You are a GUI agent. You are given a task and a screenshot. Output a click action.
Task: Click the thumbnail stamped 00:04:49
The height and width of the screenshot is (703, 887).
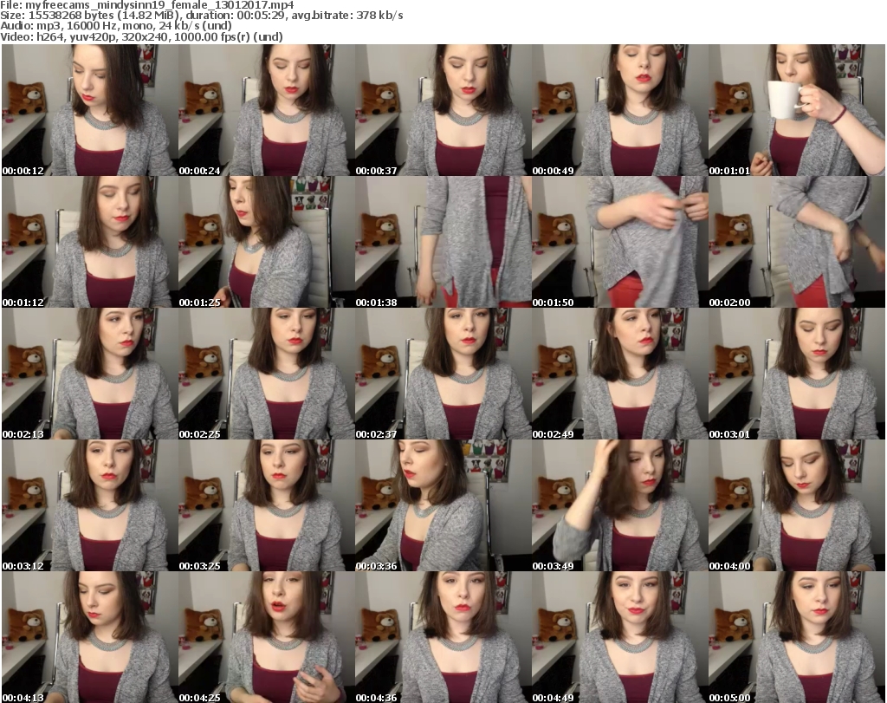click(619, 637)
